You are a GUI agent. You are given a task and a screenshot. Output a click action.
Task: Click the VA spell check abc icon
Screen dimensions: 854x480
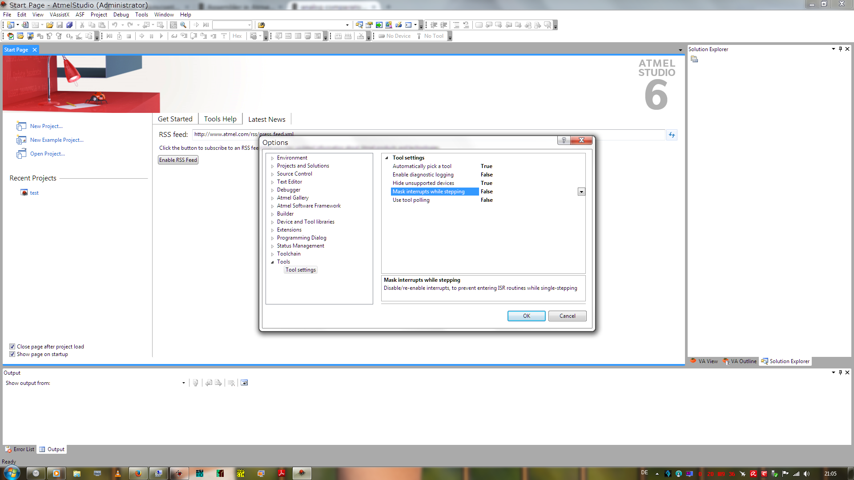tap(79, 36)
